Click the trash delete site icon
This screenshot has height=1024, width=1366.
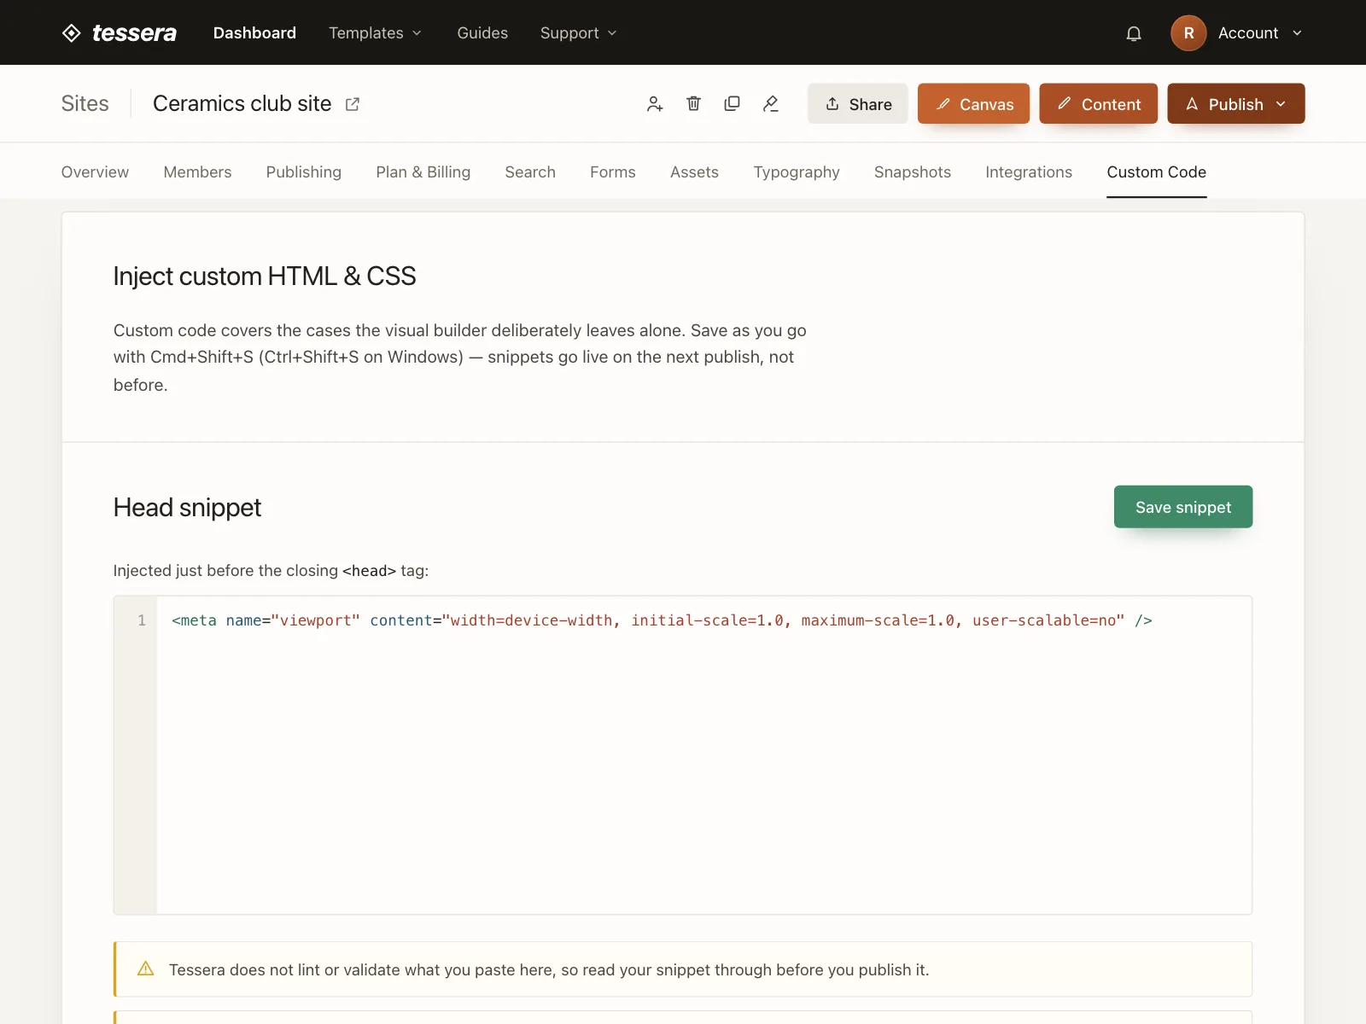pos(693,104)
